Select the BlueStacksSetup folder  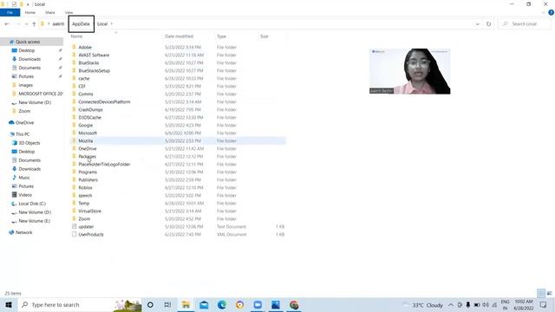tap(95, 71)
